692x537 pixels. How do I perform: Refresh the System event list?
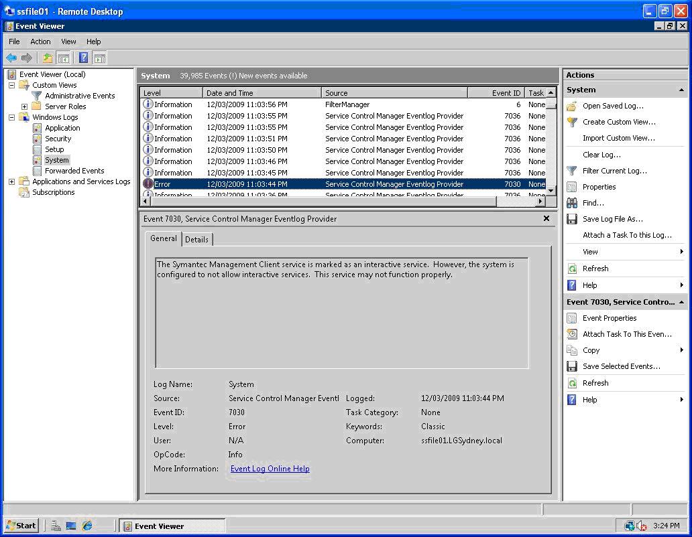[597, 268]
